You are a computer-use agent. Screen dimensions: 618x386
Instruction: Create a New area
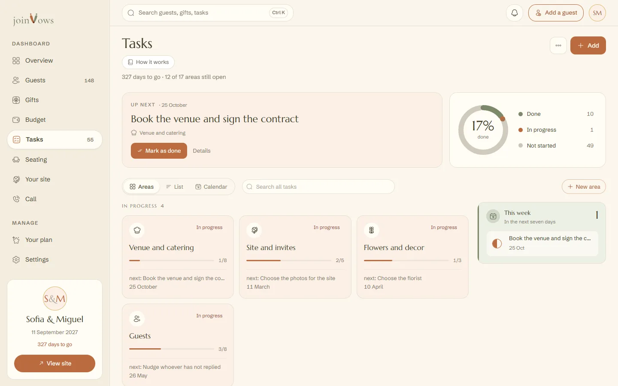[x=584, y=187]
